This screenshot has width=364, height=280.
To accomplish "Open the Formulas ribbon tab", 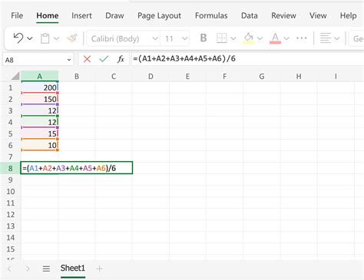I will [x=211, y=15].
